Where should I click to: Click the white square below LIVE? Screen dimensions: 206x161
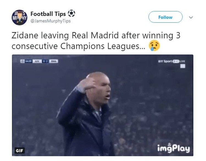click(183, 66)
